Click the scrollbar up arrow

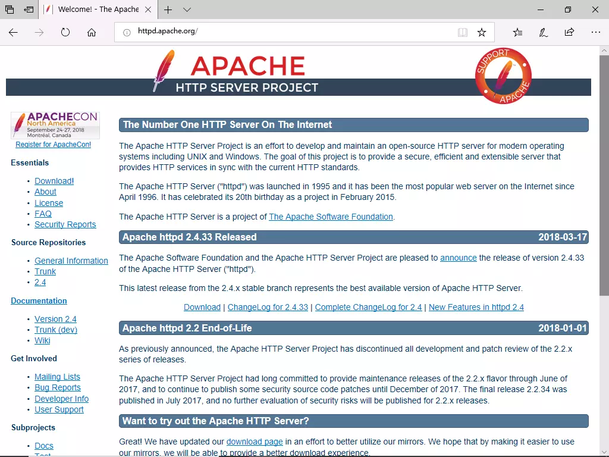coord(604,51)
